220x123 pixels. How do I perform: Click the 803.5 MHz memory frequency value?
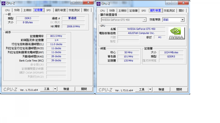pos(56,36)
